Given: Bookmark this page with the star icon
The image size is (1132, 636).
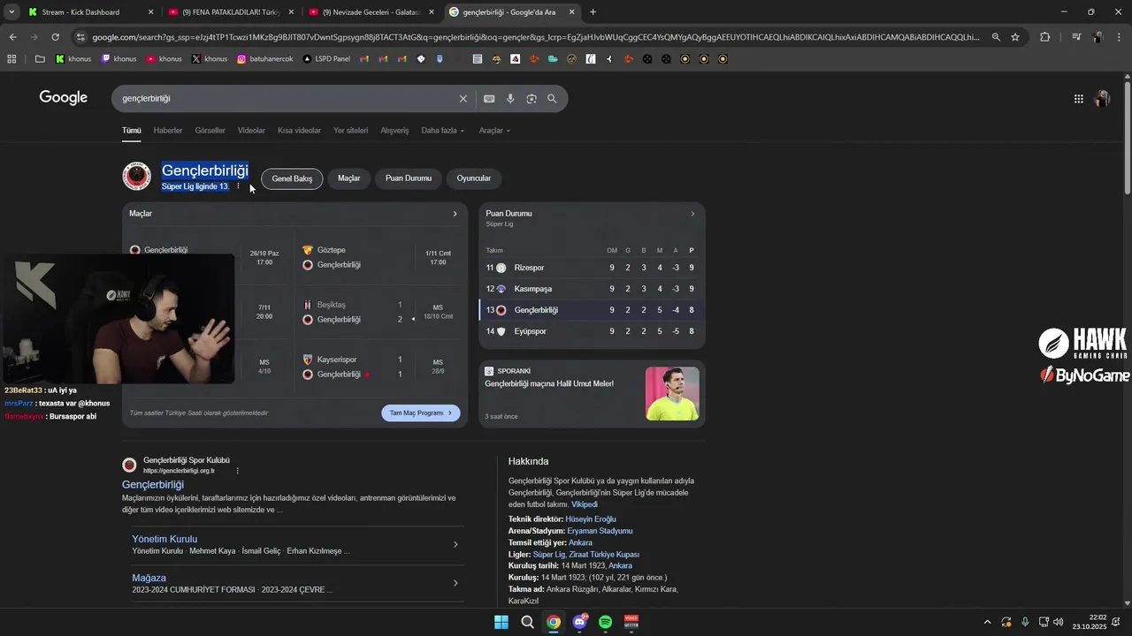Looking at the screenshot, I should (1015, 37).
